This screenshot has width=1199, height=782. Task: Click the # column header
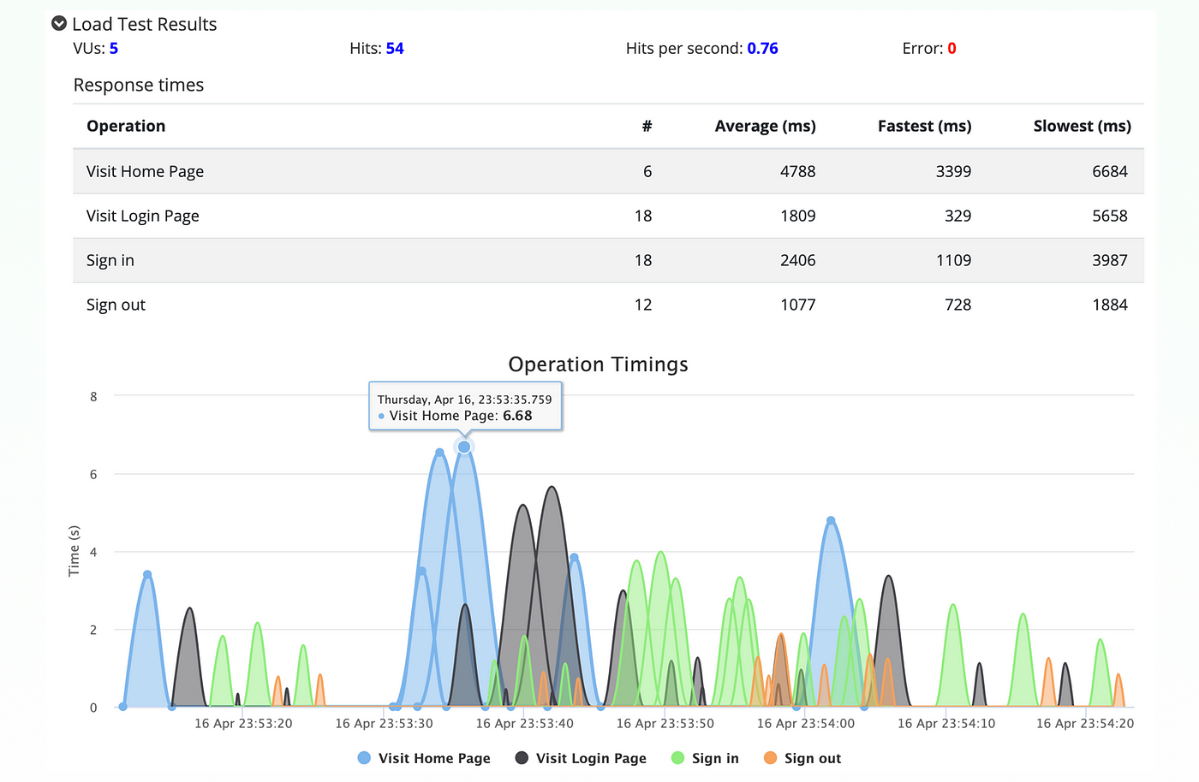point(647,126)
